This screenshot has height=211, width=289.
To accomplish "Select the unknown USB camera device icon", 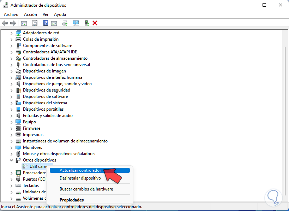I will coord(25,166).
